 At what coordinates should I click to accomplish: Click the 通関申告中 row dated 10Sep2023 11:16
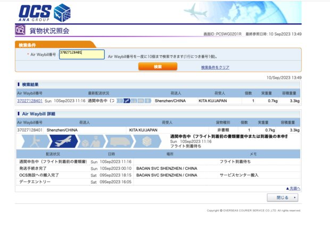point(158,161)
